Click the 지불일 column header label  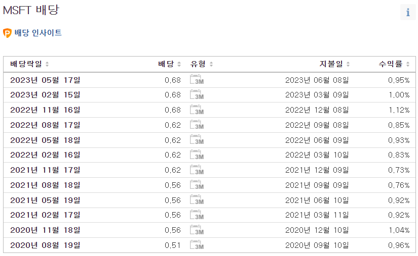[331, 64]
